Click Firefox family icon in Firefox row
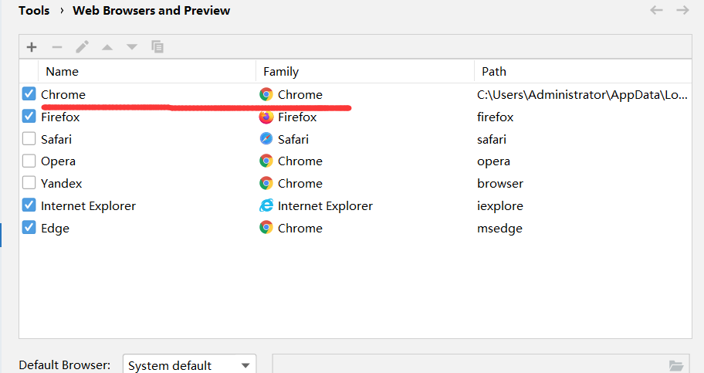The width and height of the screenshot is (704, 373). pyautogui.click(x=266, y=117)
